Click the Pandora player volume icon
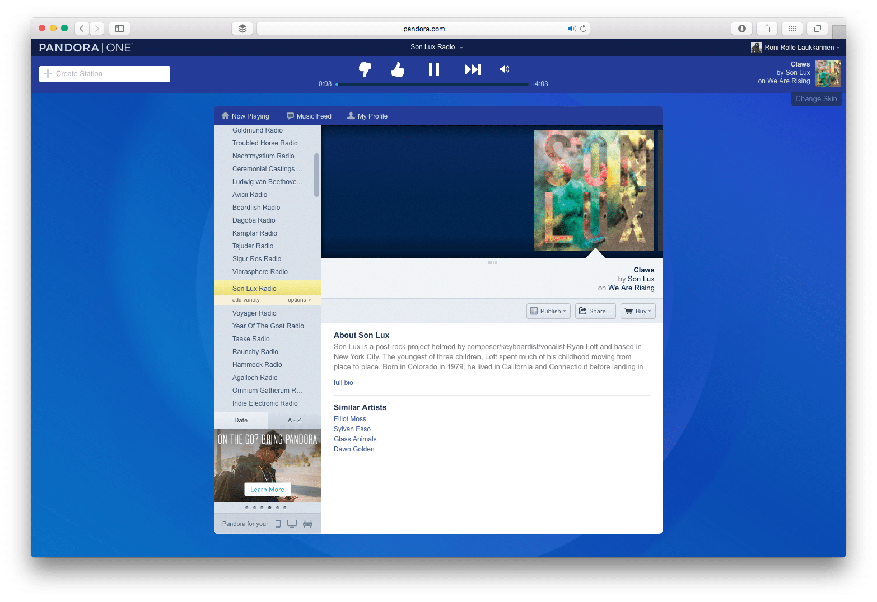This screenshot has width=877, height=602. (x=505, y=69)
